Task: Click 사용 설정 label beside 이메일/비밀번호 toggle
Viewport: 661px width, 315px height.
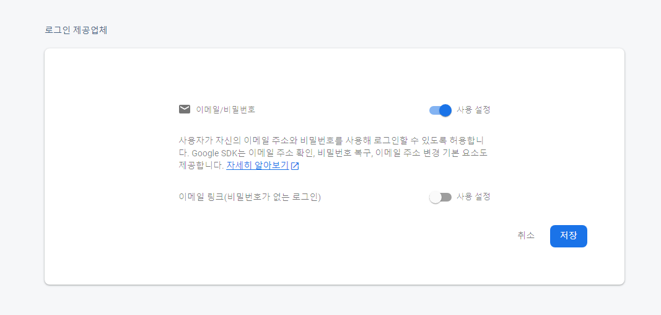Action: 473,110
